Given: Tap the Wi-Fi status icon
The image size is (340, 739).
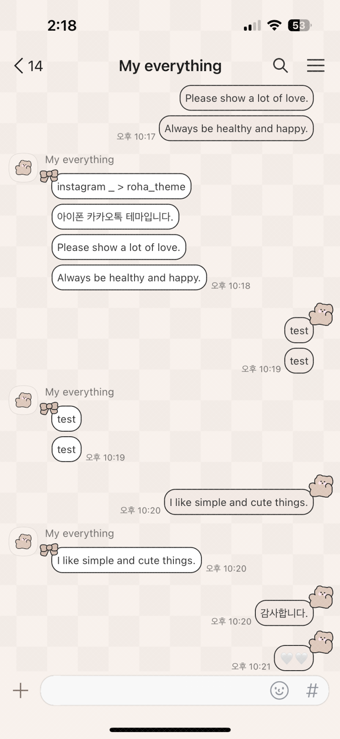Looking at the screenshot, I should pyautogui.click(x=274, y=25).
